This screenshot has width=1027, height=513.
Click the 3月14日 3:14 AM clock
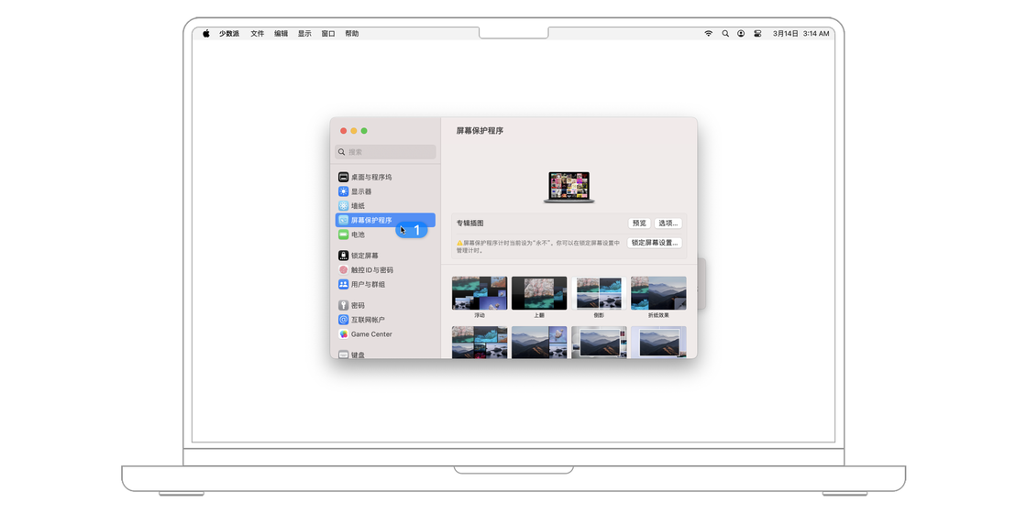click(x=801, y=33)
